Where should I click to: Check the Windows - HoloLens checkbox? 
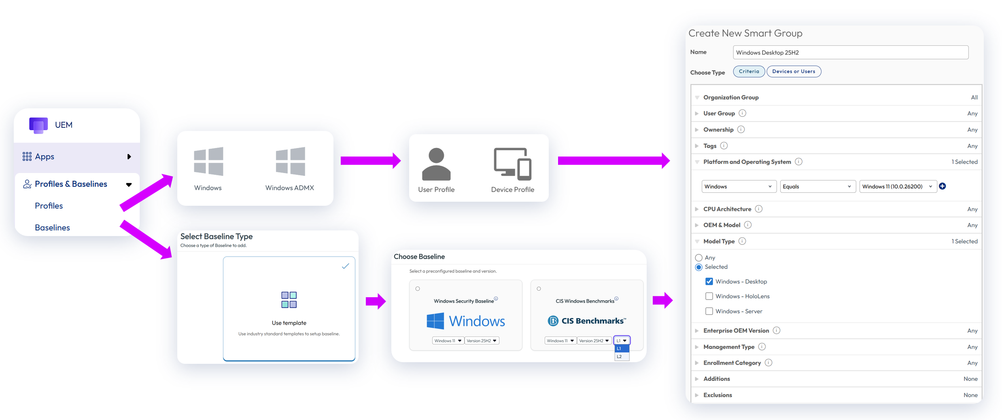(x=709, y=296)
